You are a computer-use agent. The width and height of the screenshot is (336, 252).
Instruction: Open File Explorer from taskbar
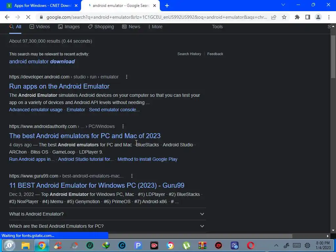click(x=26, y=245)
